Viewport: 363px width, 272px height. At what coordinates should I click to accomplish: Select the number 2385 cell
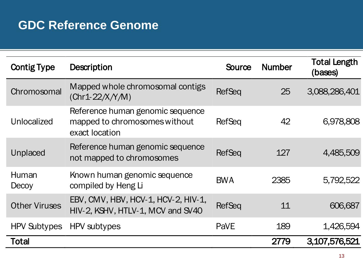pos(281,180)
